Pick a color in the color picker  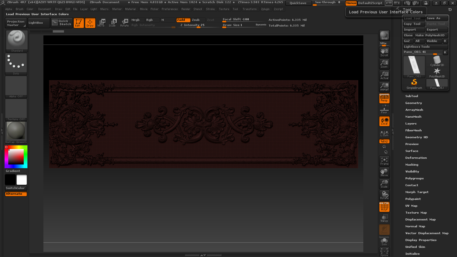point(16,157)
